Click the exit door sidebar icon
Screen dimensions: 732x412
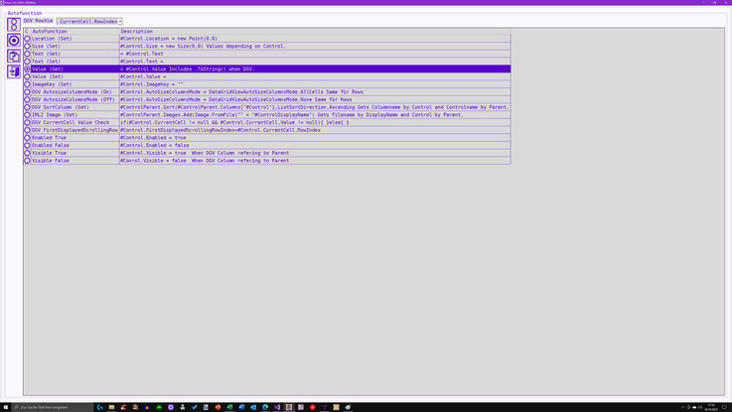point(14,71)
